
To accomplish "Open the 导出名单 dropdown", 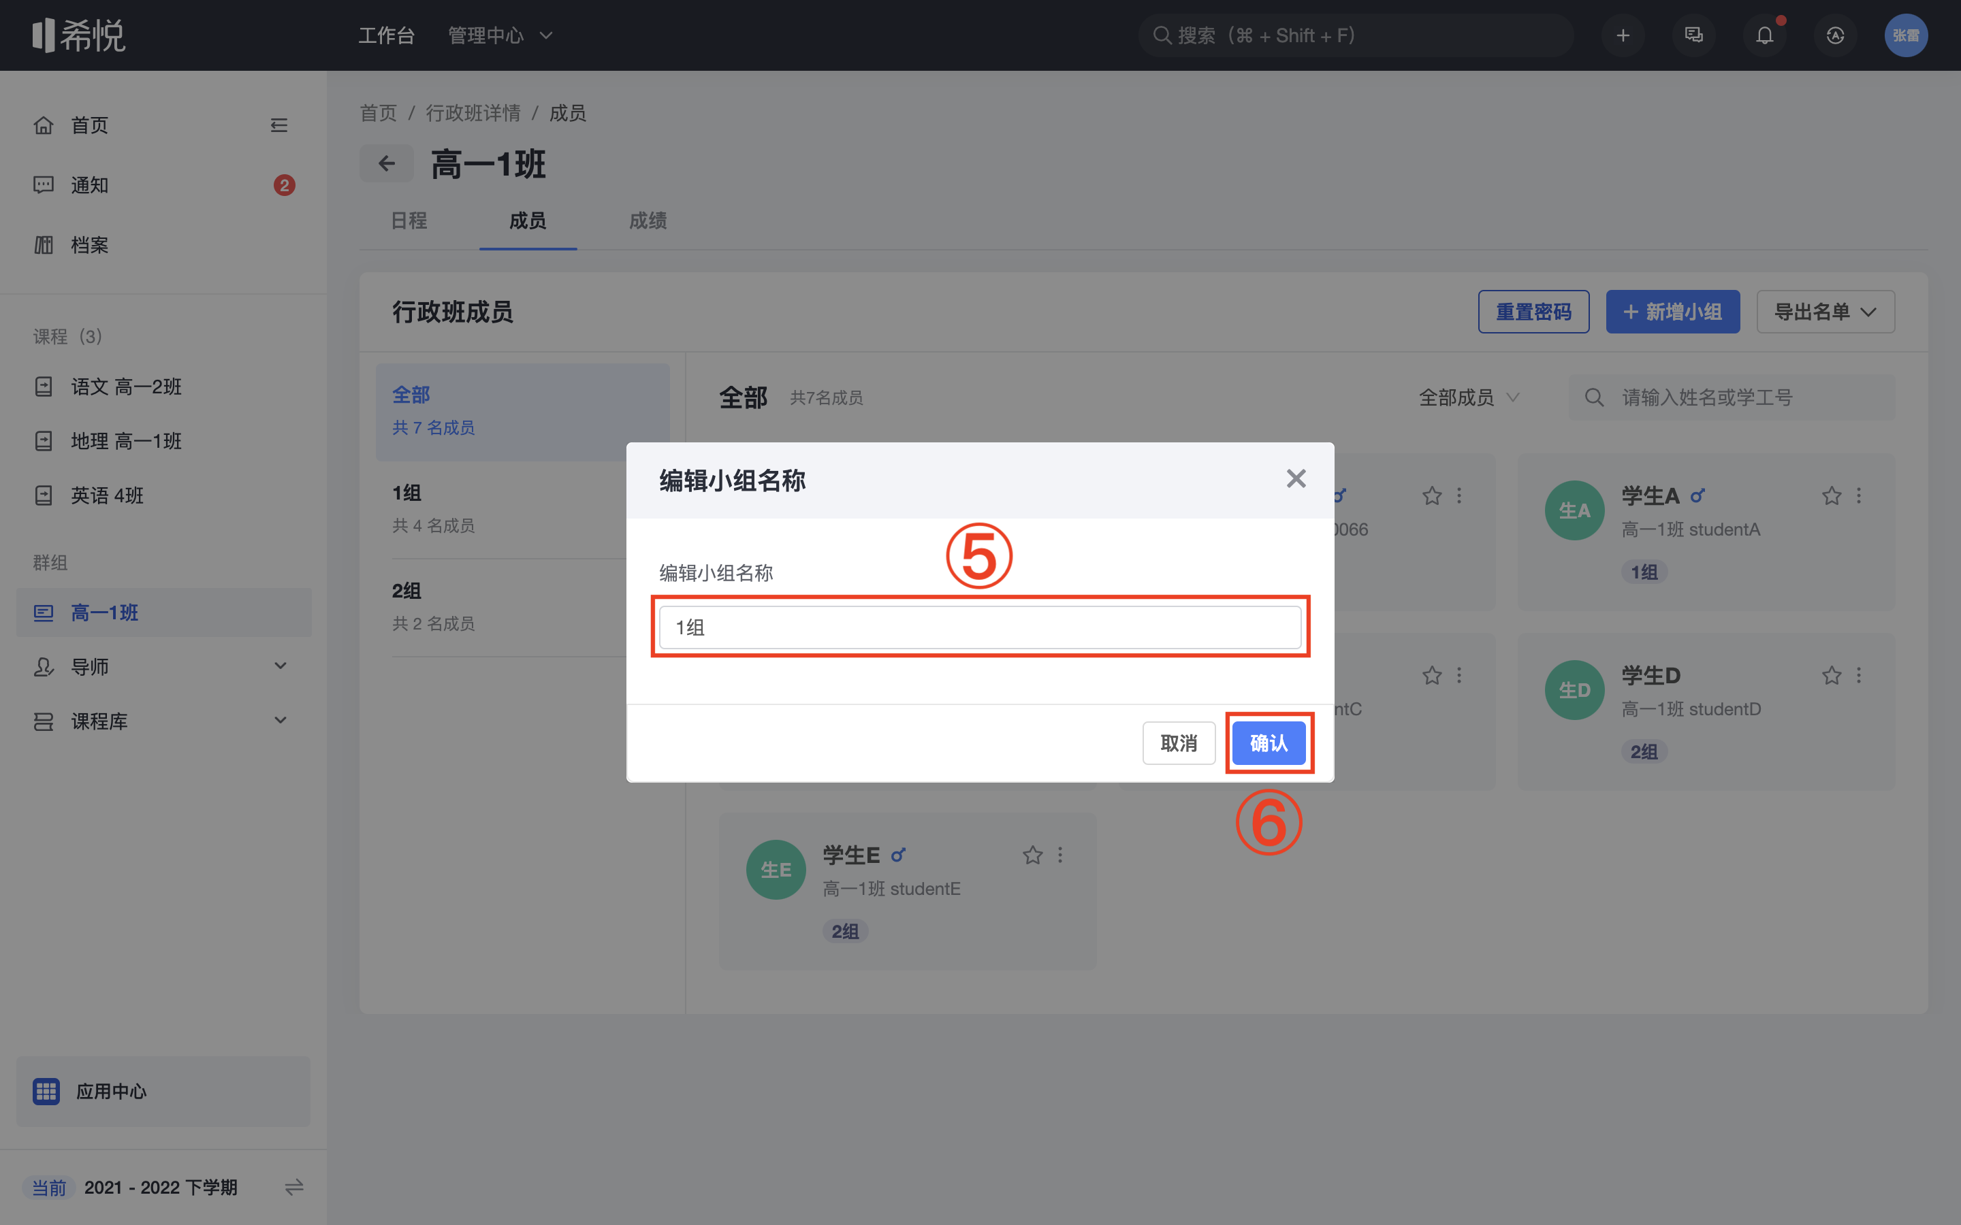I will [1825, 312].
